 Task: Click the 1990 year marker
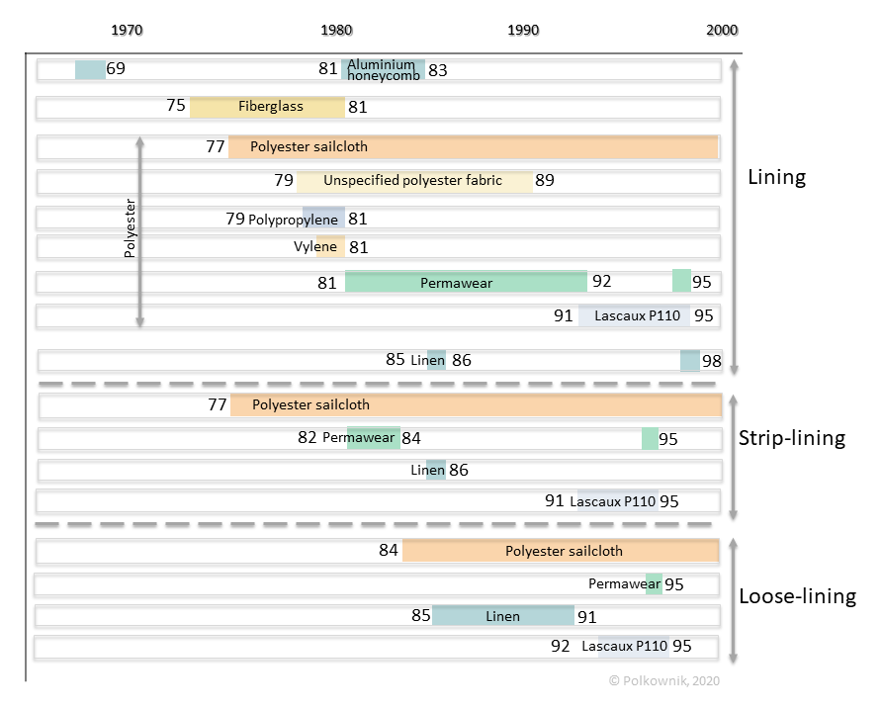tap(523, 30)
